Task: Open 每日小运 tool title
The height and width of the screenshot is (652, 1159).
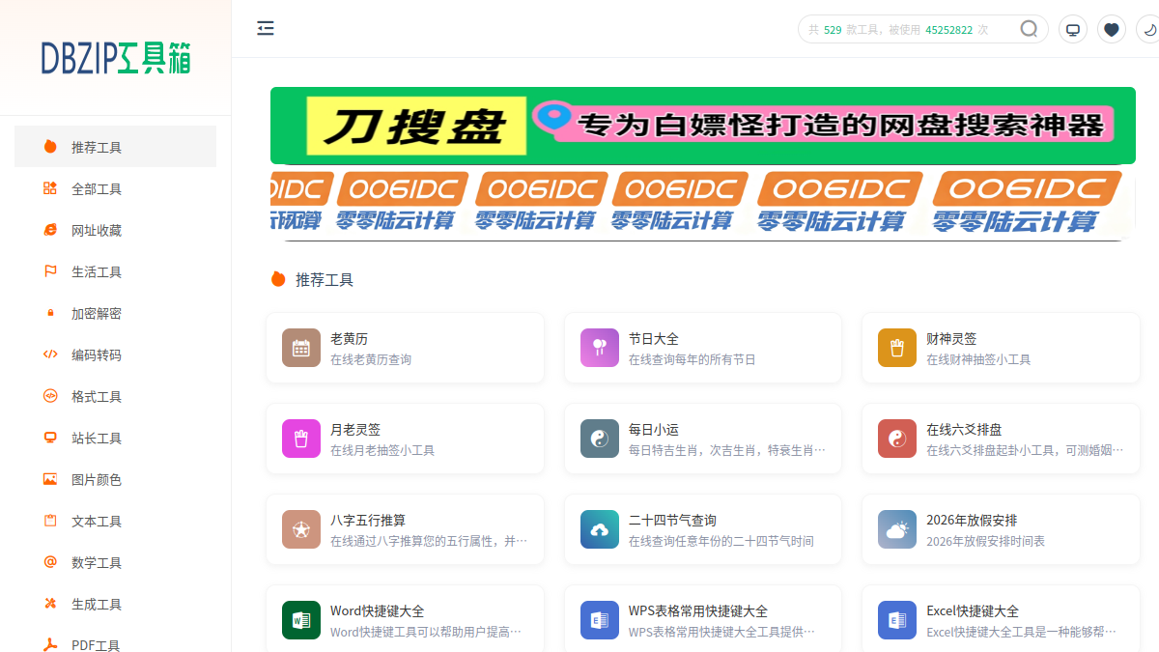Action: coord(654,430)
